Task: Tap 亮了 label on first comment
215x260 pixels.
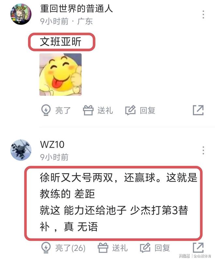Action: coord(63,110)
